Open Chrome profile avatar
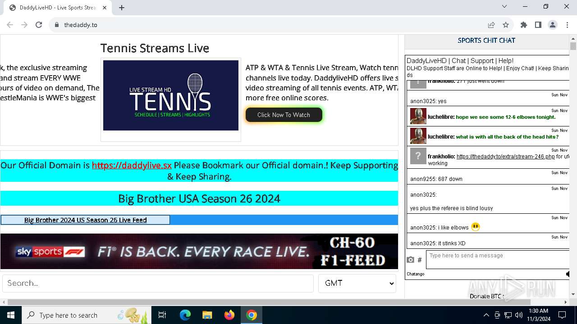577x324 pixels. tap(553, 25)
